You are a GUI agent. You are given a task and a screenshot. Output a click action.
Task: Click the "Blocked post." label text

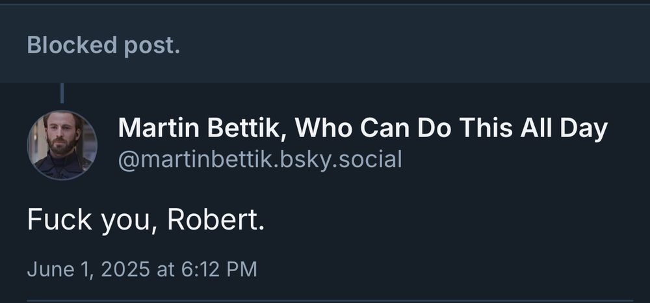coord(103,45)
